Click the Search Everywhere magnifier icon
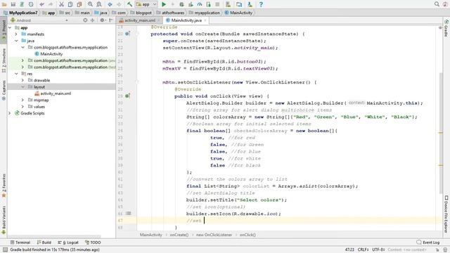This screenshot has width=450, height=253. click(x=437, y=4)
